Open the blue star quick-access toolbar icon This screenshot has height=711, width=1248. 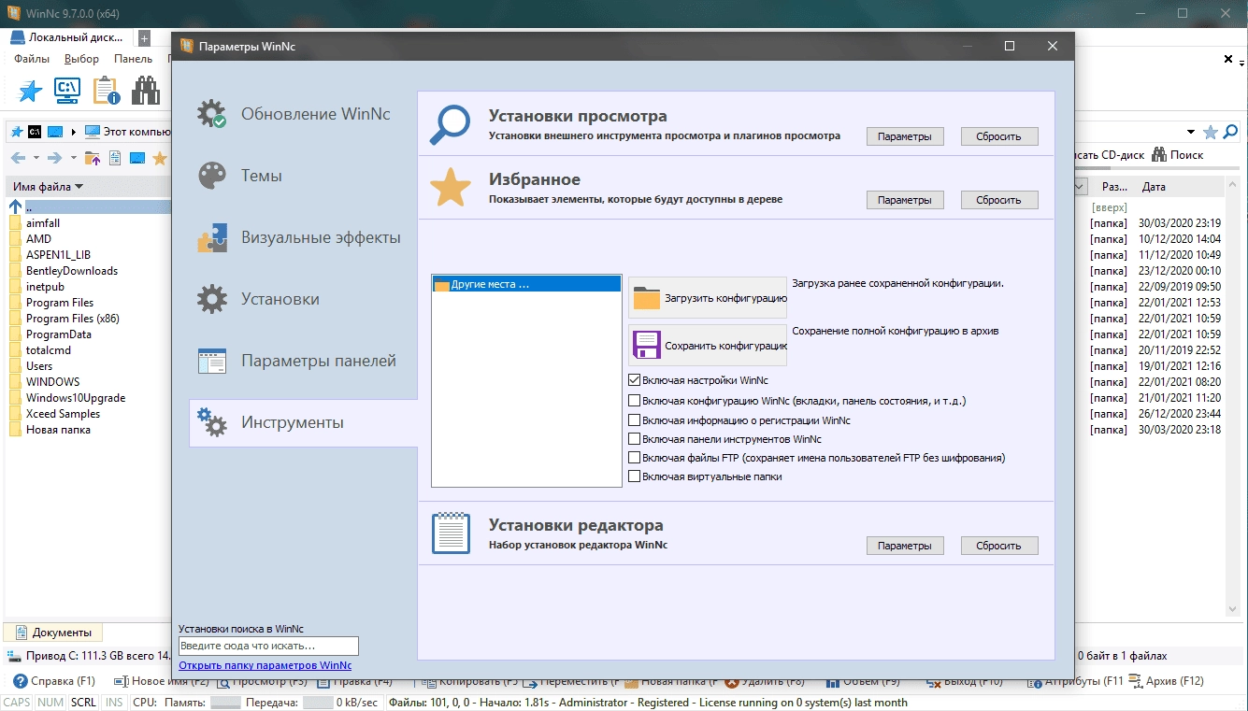pyautogui.click(x=31, y=91)
